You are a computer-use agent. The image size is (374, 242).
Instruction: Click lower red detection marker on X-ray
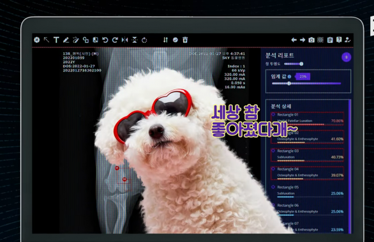click(124, 179)
